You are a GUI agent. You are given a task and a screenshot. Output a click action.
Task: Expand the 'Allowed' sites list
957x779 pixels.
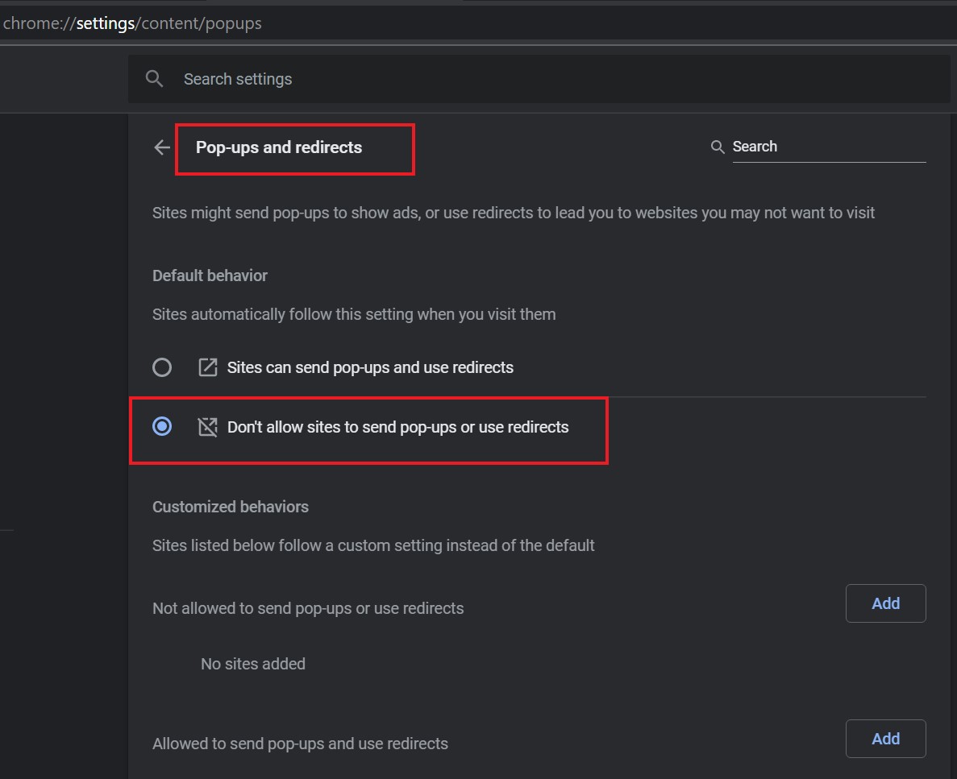[x=300, y=743]
